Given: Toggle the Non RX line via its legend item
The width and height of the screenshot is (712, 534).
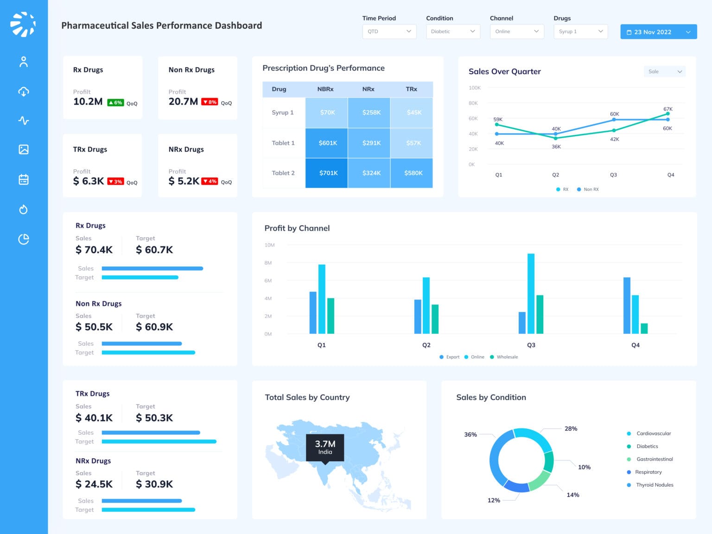Looking at the screenshot, I should [x=588, y=189].
